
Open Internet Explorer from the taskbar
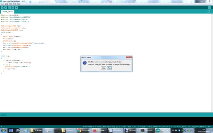26,131
